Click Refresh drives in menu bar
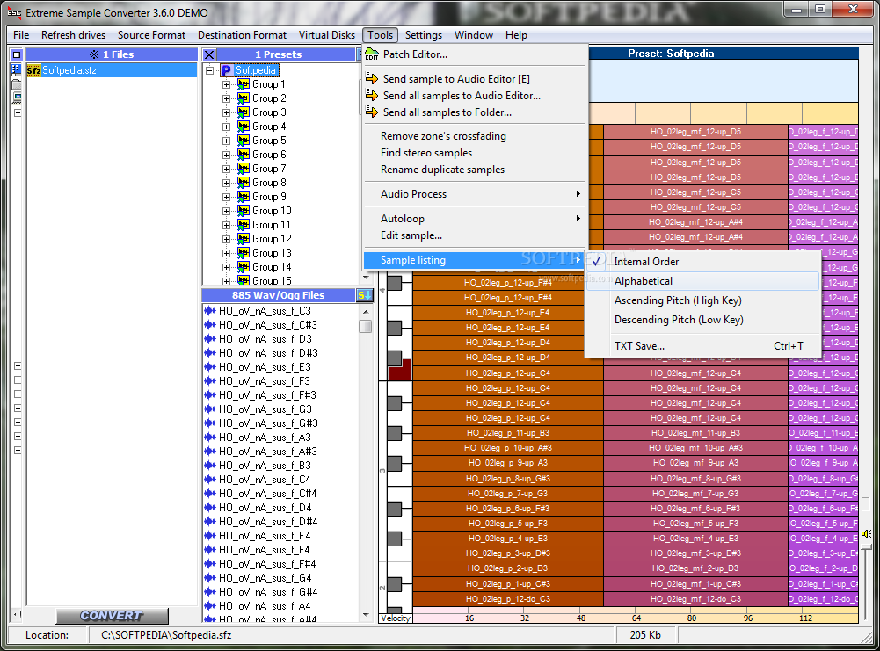 (x=73, y=35)
